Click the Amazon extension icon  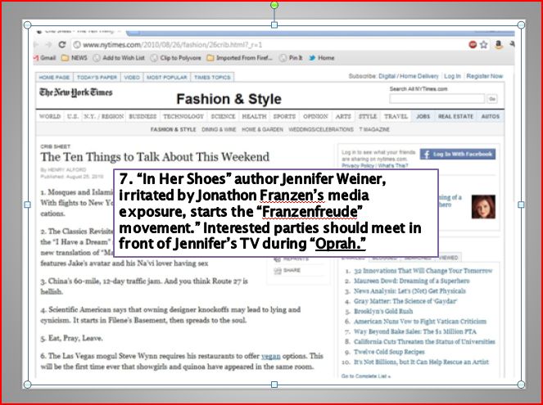(x=499, y=45)
